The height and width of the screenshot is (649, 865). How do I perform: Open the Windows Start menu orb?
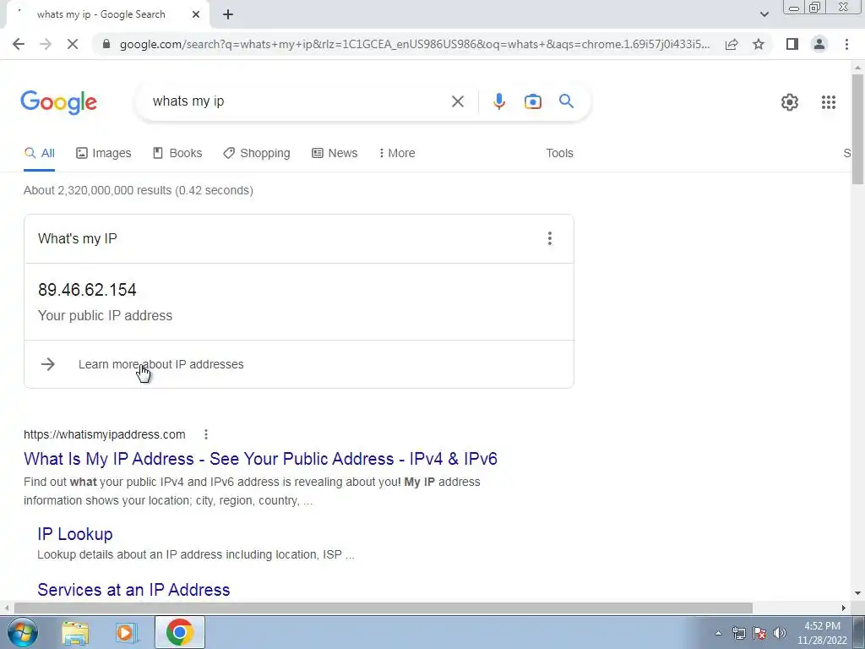tap(22, 632)
